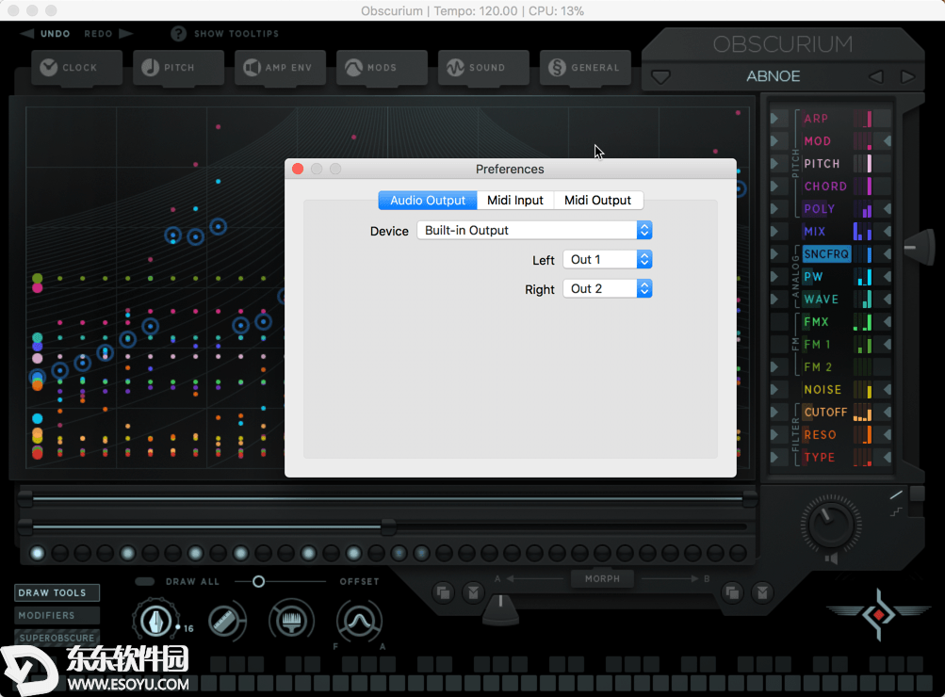Copy morph state B icon

pos(732,592)
